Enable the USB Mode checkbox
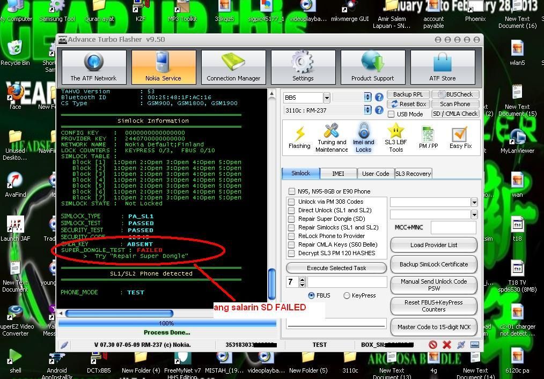Viewport: 544px width, 379px height. 391,114
